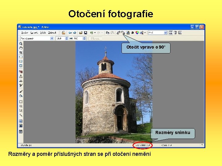Click the browser icon after the menu bar

pyautogui.click(x=64, y=33)
